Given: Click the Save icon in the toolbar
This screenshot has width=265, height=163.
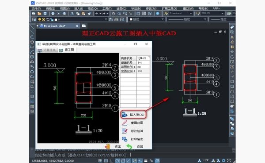Looking at the screenshot, I should pos(45,14).
